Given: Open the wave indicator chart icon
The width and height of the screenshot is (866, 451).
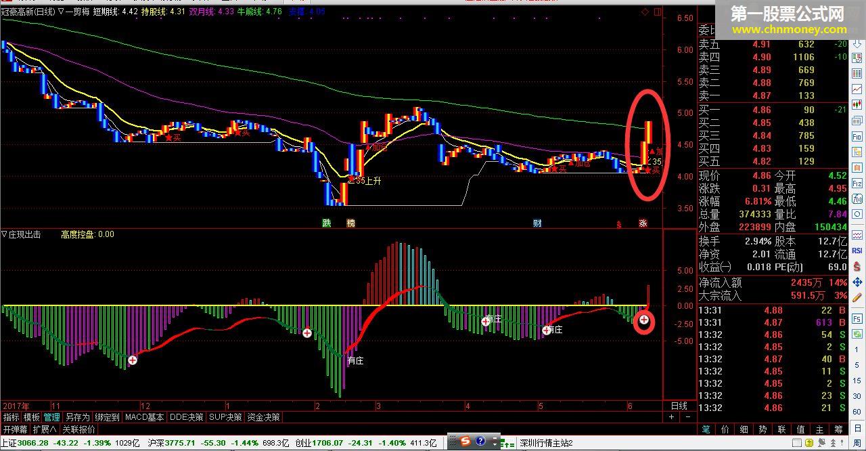Looking at the screenshot, I should pos(857,234).
